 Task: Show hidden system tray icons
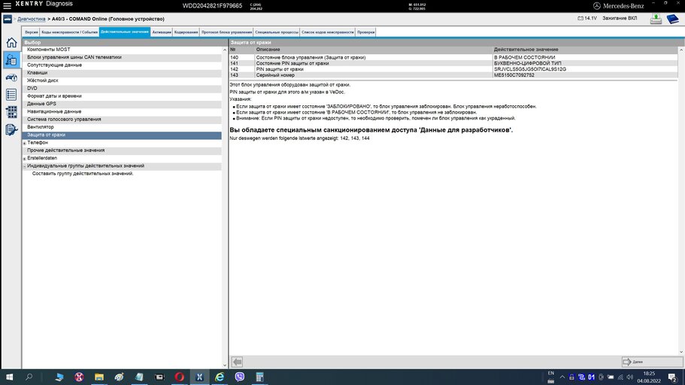tap(562, 377)
